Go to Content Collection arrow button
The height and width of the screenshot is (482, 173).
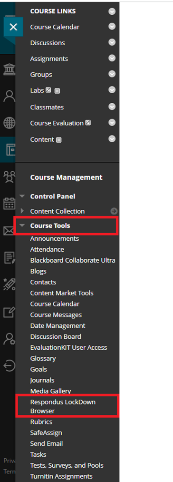click(x=114, y=211)
